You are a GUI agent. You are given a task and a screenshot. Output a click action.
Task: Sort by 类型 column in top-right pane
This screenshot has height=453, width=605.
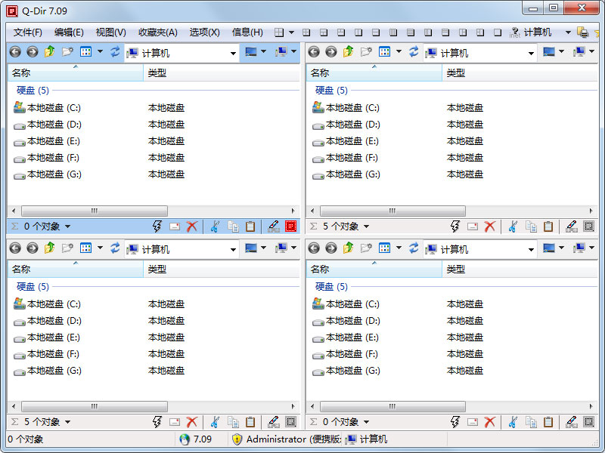tap(520, 72)
